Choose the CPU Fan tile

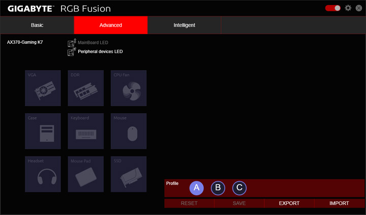click(x=129, y=88)
